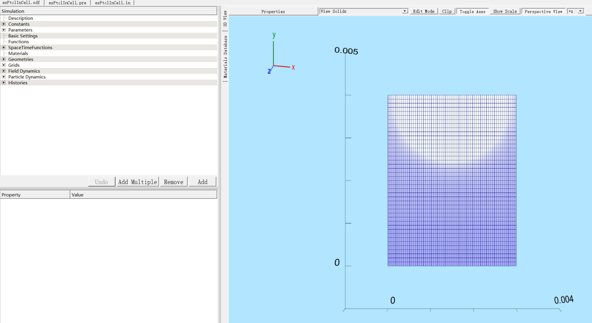Select Geometries in the tree

pyautogui.click(x=21, y=59)
